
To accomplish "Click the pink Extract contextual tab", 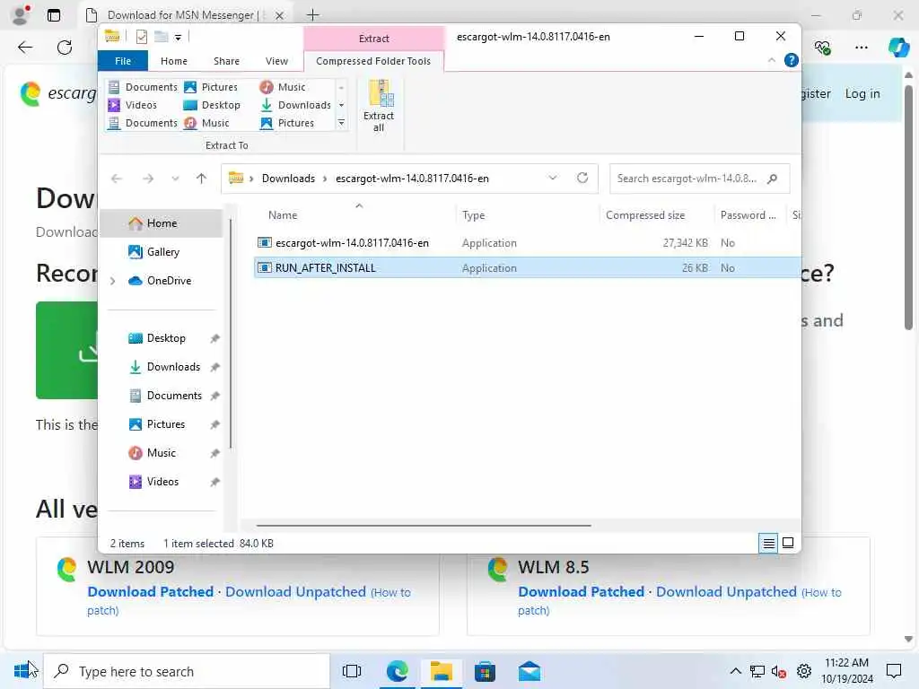I will (x=373, y=39).
